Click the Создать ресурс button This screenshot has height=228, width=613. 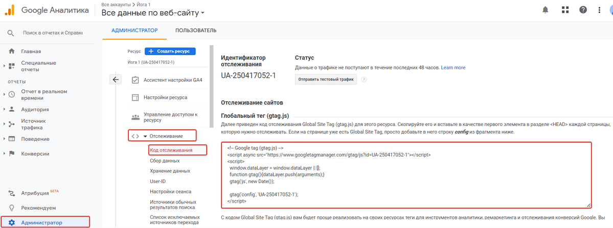[x=170, y=51]
